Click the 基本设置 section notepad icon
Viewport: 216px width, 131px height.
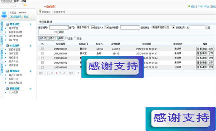(8, 24)
